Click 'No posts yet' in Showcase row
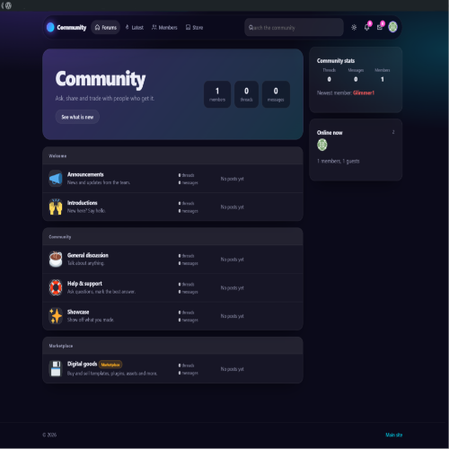The image size is (449, 449). pos(232,316)
